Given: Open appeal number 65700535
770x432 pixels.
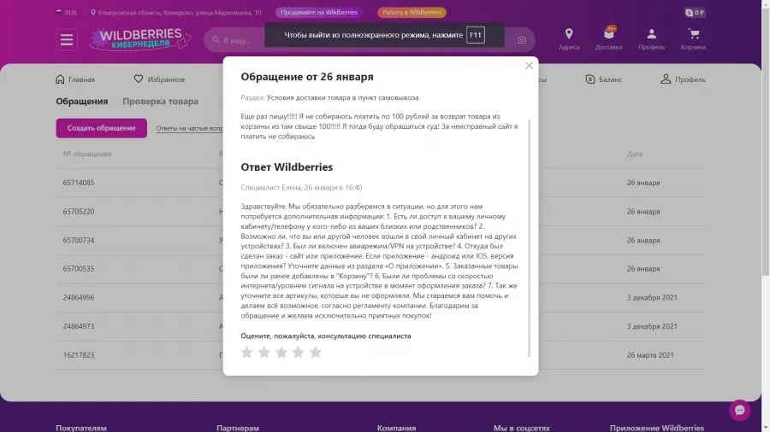Looking at the screenshot, I should click(x=79, y=269).
